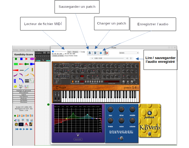The height and width of the screenshot is (148, 189).
Task: Enable the Loop checkbox
Action: coord(80,51)
